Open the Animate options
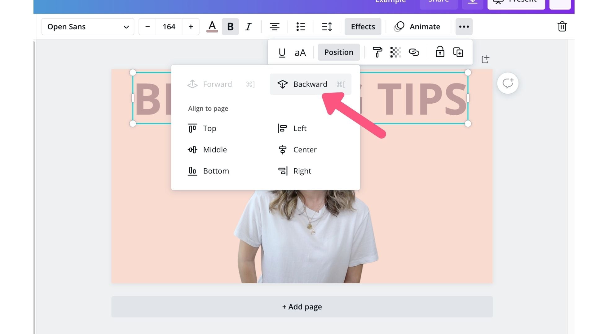 point(417,27)
